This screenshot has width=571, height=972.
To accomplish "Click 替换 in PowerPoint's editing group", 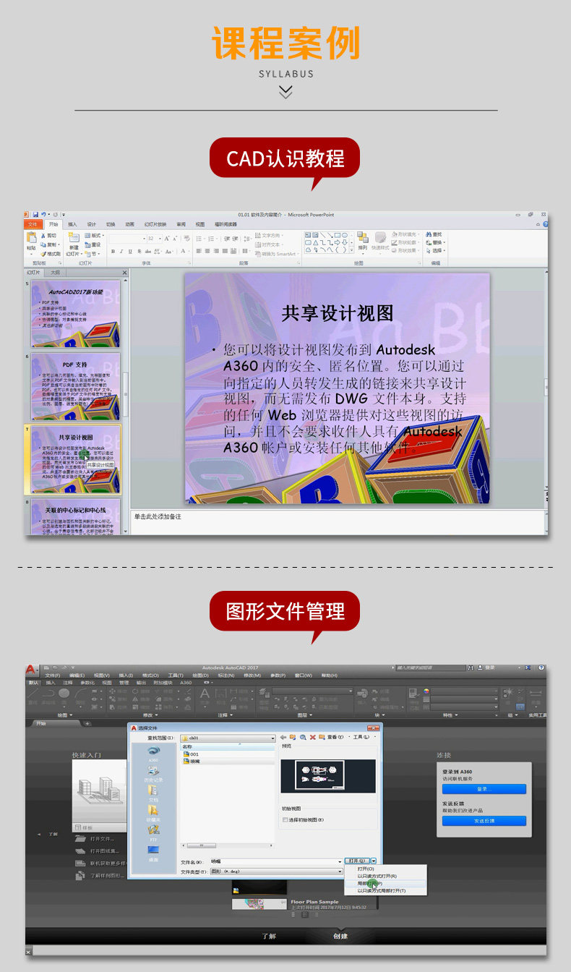I will pos(435,242).
